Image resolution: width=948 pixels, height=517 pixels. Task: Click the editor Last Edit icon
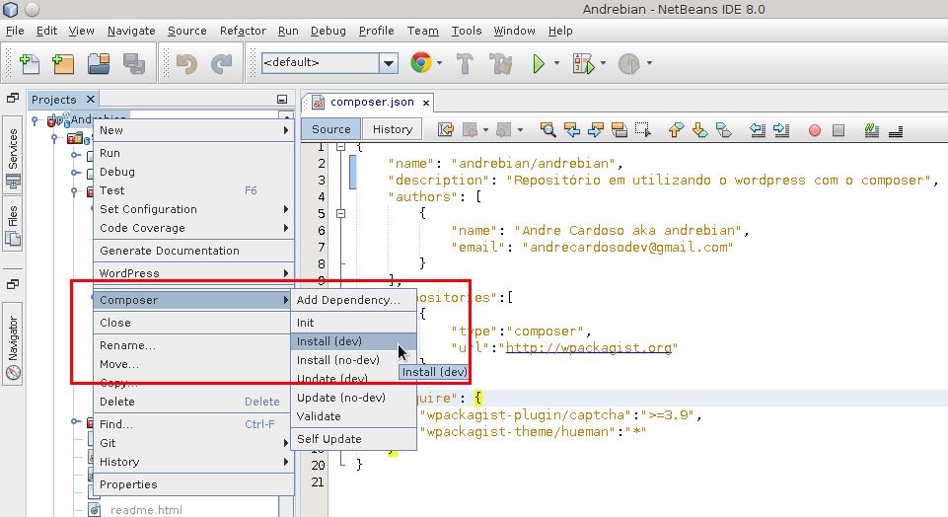click(446, 129)
